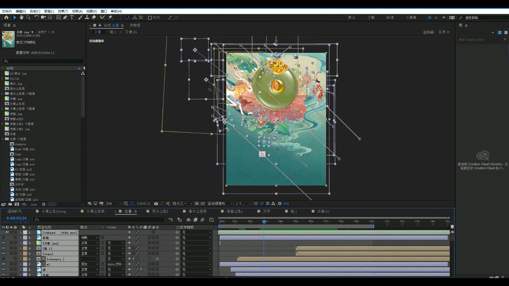Image resolution: width=509 pixels, height=286 pixels.
Task: Open the Project panel flowchart view icon
Action: pos(83,73)
